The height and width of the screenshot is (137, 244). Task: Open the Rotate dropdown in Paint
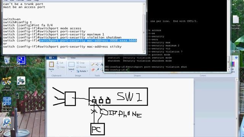pyautogui.click(x=82, y=71)
